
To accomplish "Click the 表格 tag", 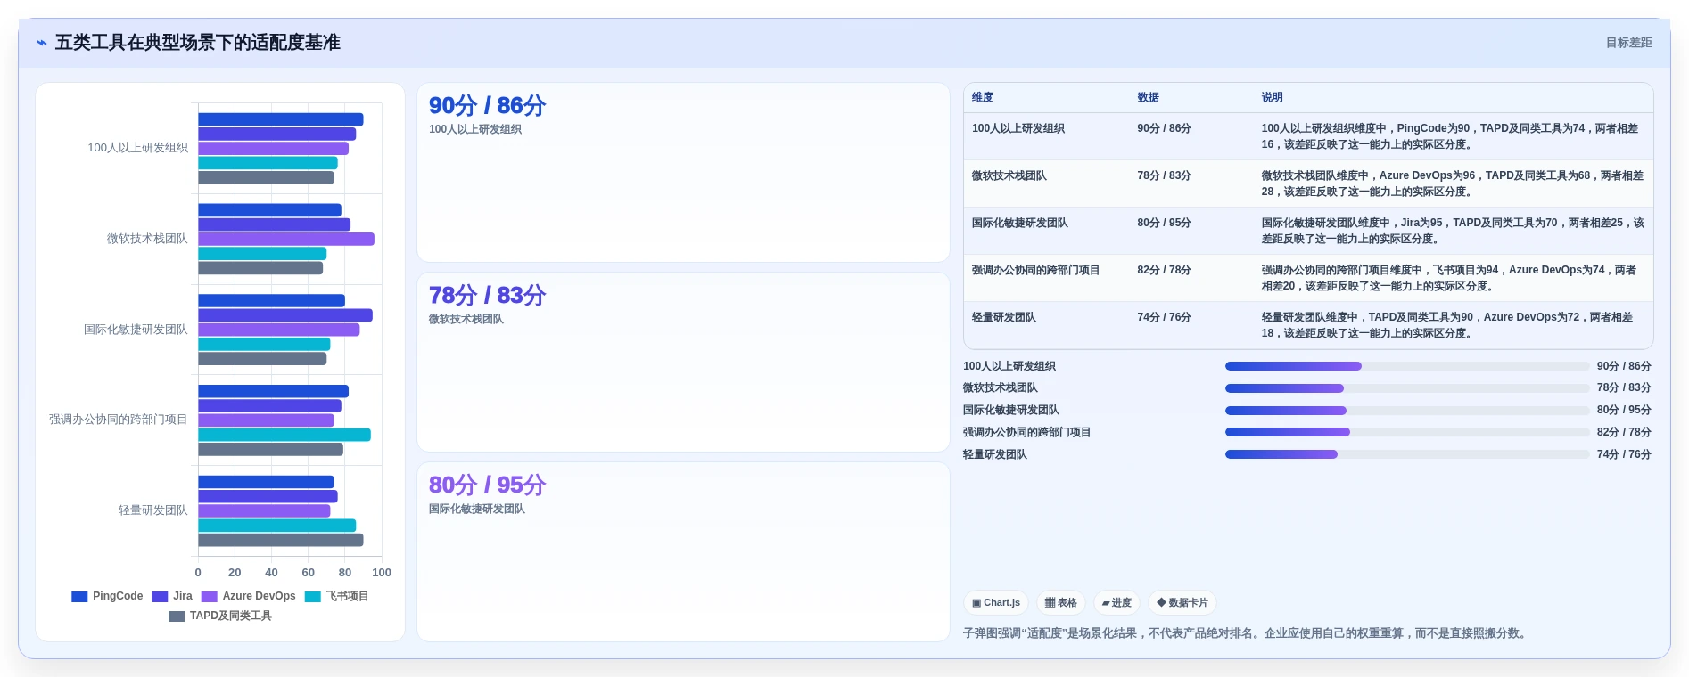I will pyautogui.click(x=1061, y=603).
